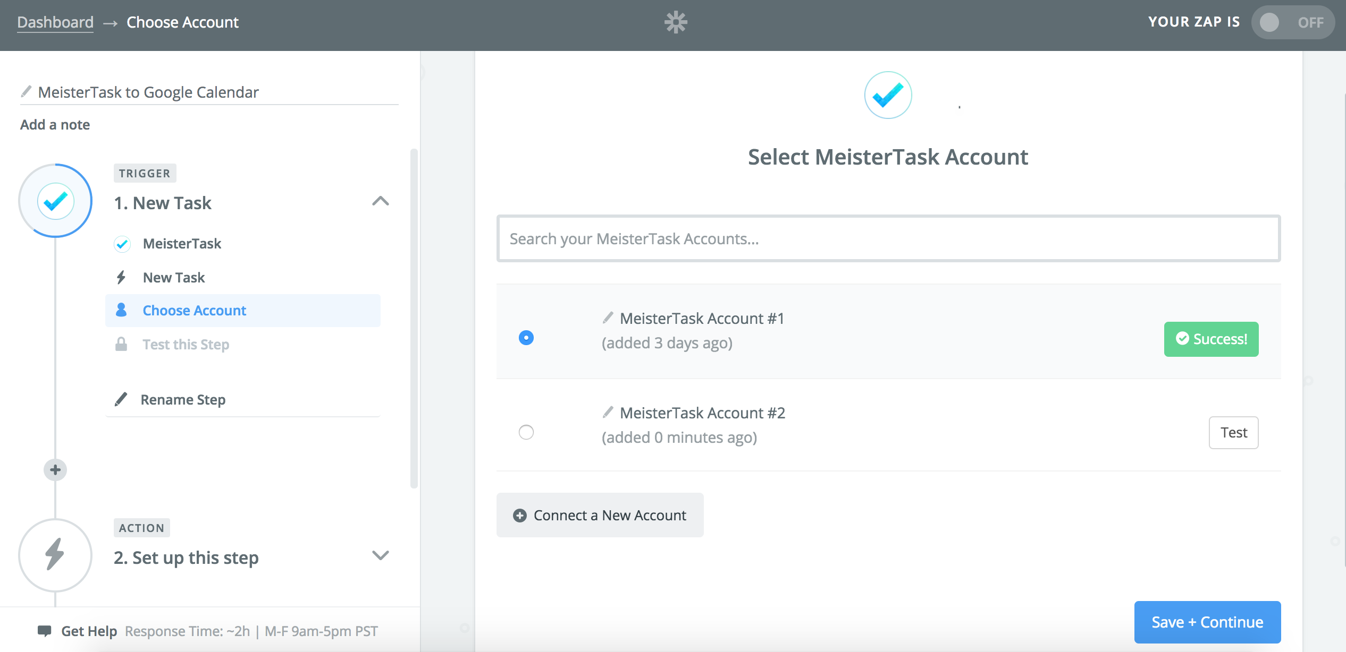This screenshot has width=1346, height=652.
Task: Open the Dashboard menu link
Action: 55,21
